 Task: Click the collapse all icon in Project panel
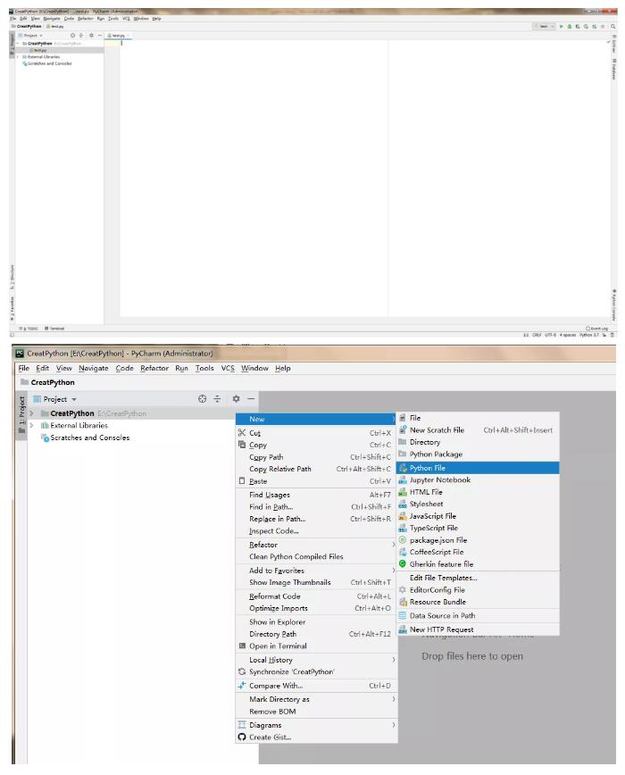pos(217,399)
